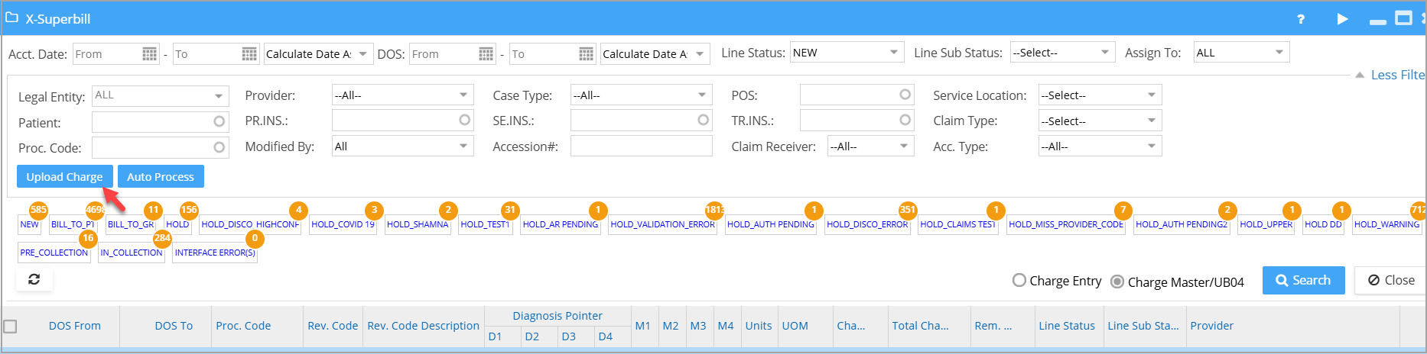Click the Patient field lookup circle icon
The width and height of the screenshot is (1427, 354).
coord(219,122)
